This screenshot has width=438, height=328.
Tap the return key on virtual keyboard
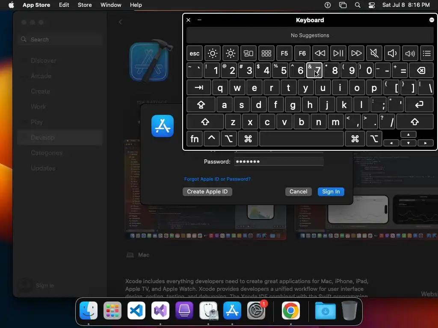(x=419, y=105)
